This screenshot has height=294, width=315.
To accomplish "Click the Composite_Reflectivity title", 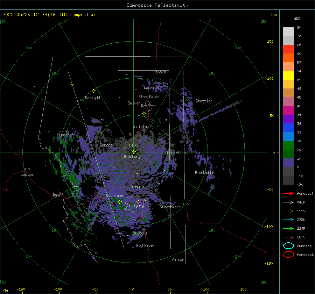I will [157, 5].
